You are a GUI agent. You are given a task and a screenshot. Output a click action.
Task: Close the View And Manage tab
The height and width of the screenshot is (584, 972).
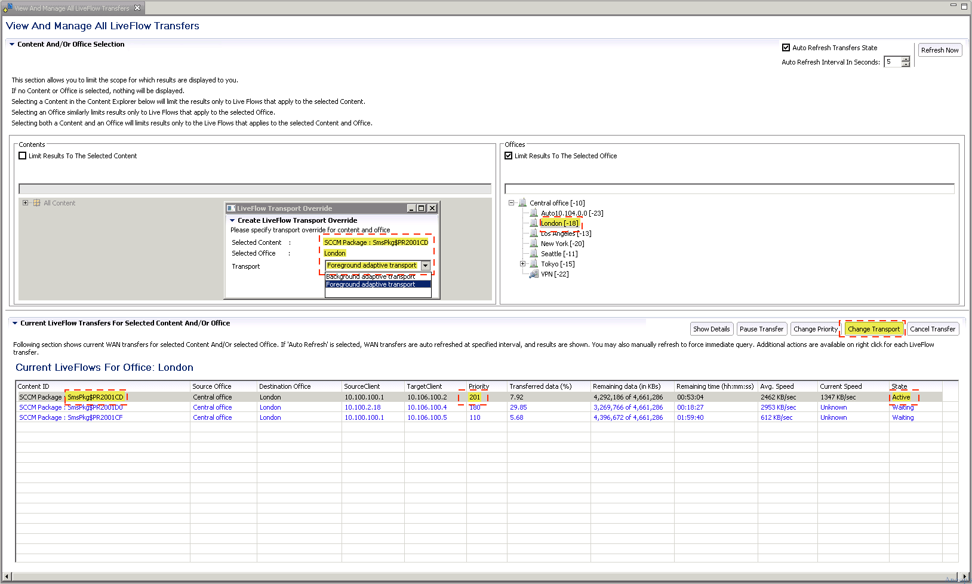pyautogui.click(x=137, y=8)
